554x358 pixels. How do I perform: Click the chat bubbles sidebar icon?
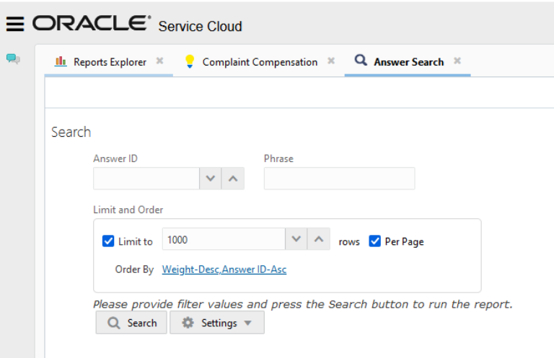tap(13, 58)
